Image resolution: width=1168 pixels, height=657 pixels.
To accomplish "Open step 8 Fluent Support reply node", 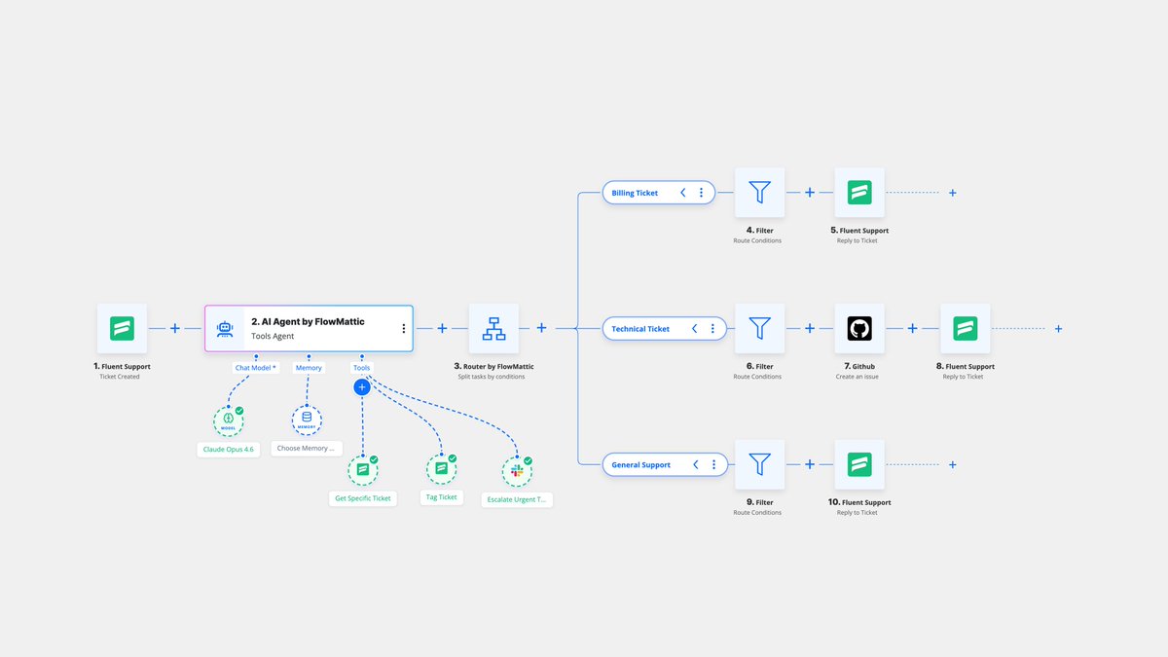I will click(x=965, y=328).
